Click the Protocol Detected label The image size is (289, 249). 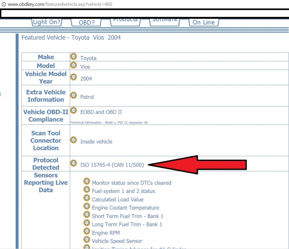coord(46,164)
